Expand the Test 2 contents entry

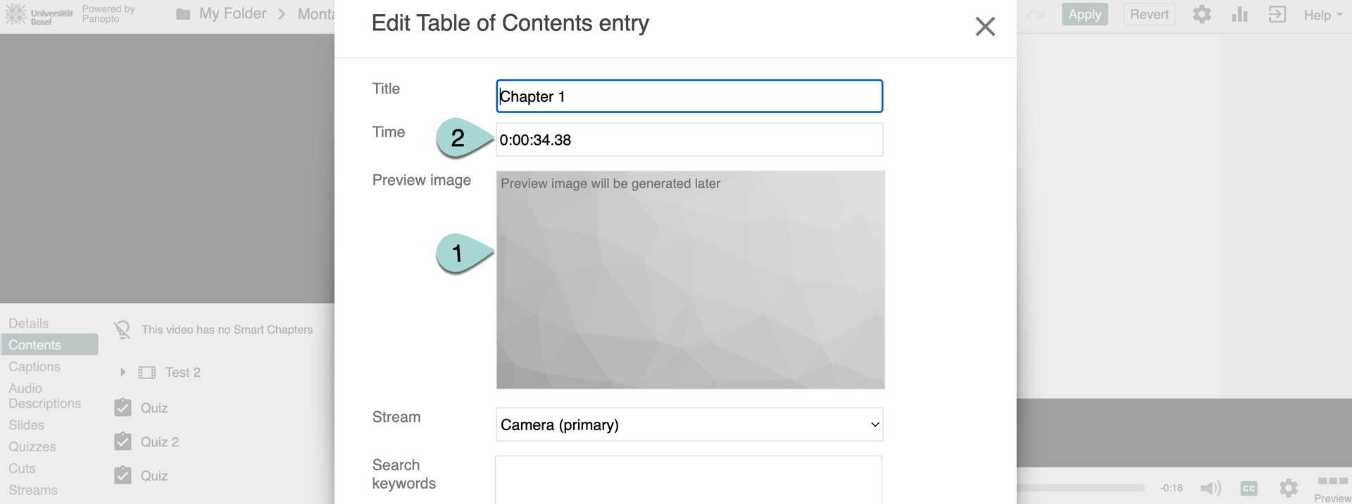point(123,373)
